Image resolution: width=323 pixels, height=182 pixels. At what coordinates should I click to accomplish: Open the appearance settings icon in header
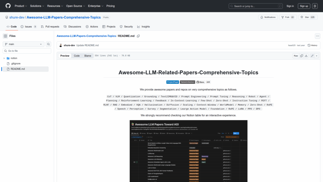pos(315,6)
